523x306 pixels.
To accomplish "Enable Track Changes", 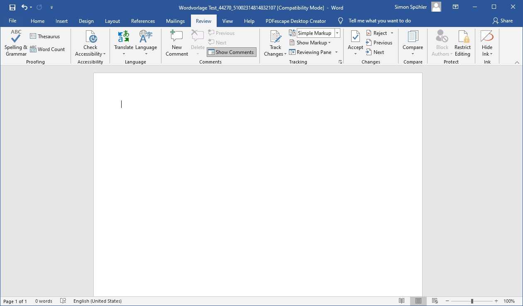I will [x=275, y=43].
